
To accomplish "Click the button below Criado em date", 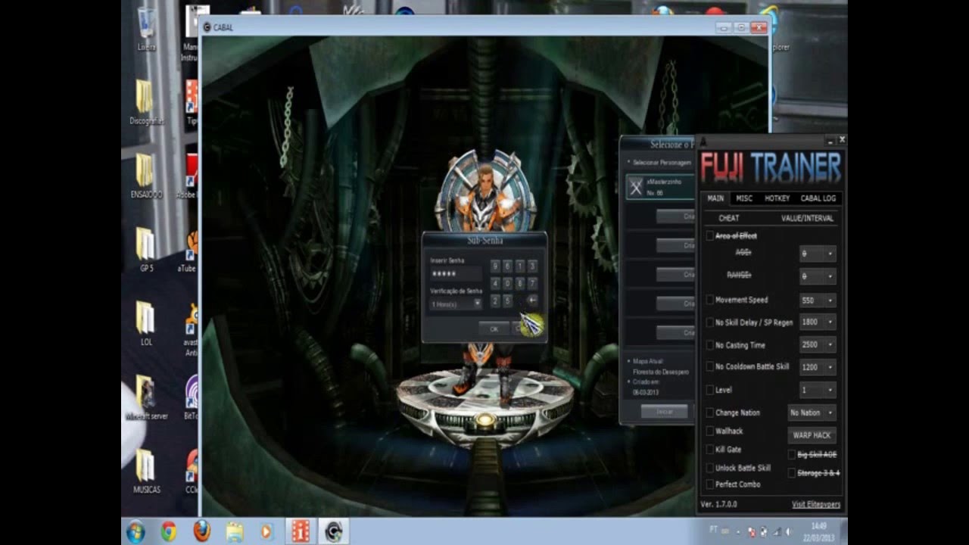I will [665, 411].
